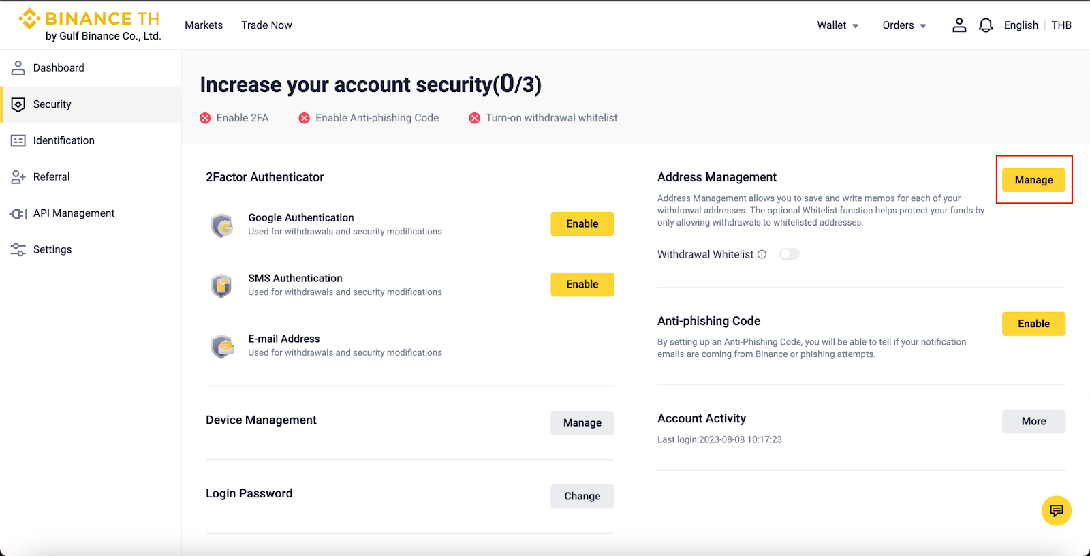Open the Markets navigation link
The width and height of the screenshot is (1090, 556).
click(x=204, y=25)
